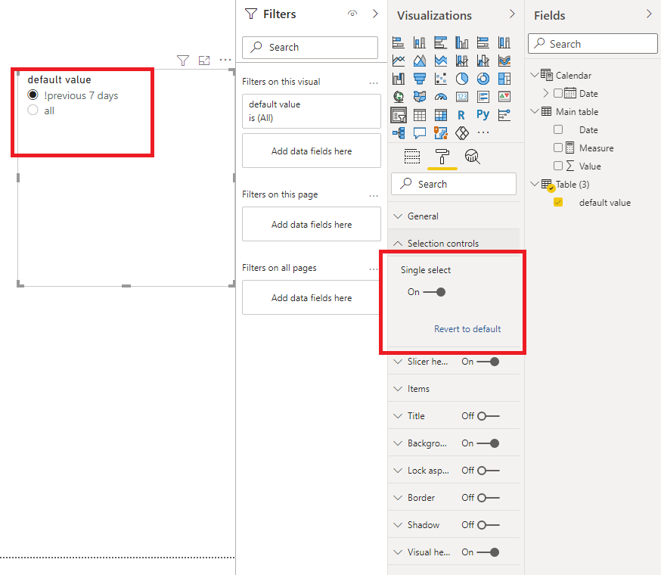Viewport: 661px width, 575px height.
Task: Expand the Calendar Date hierarchy
Action: (546, 93)
